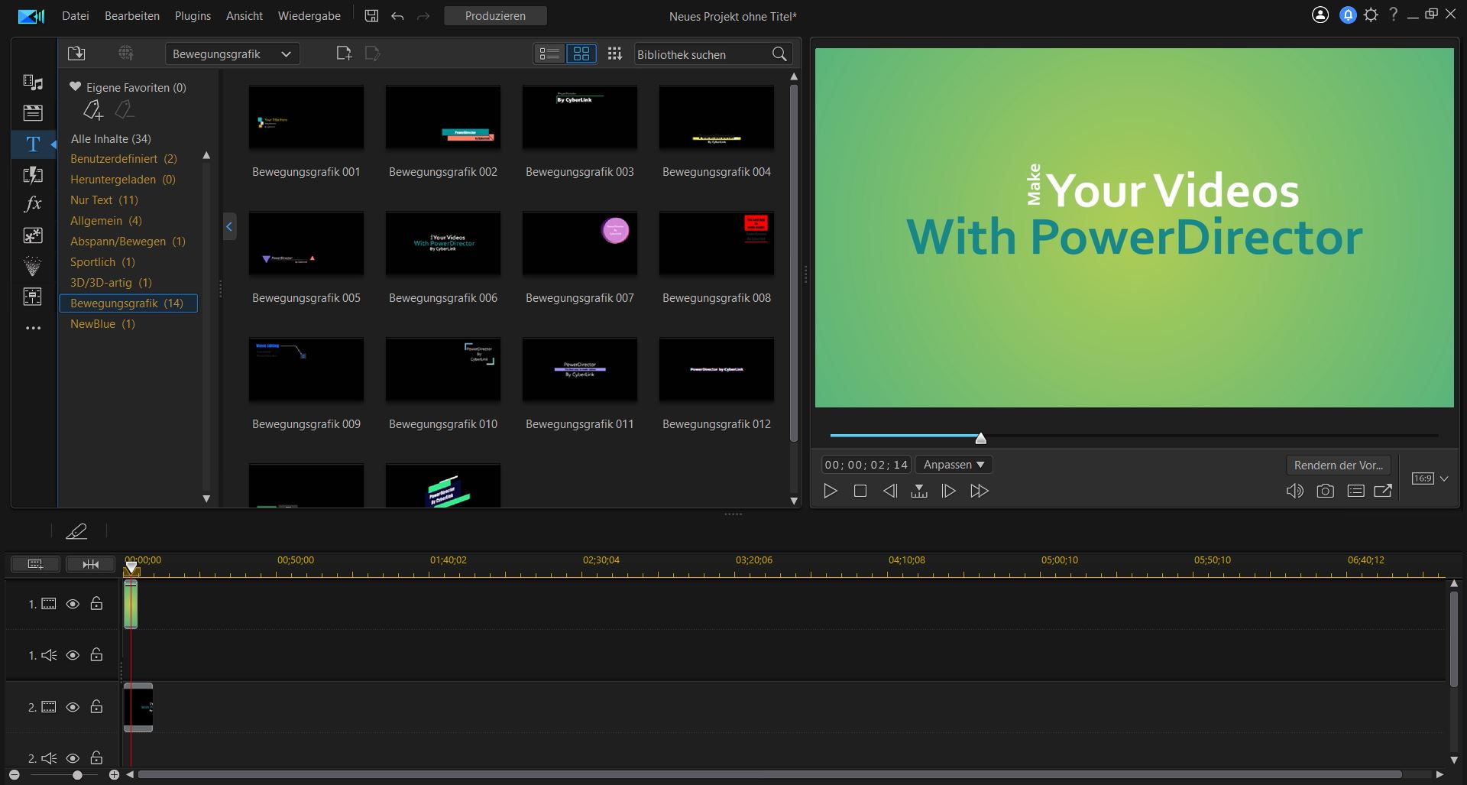The width and height of the screenshot is (1467, 785).
Task: Lock video track 1
Action: pyautogui.click(x=96, y=603)
